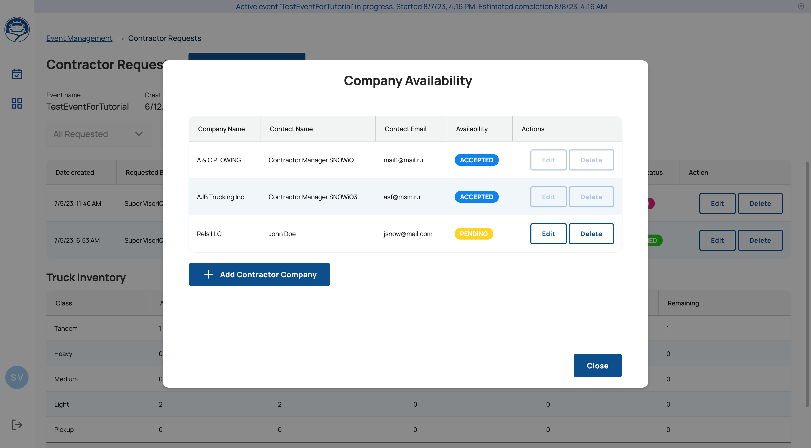
Task: Click ACCEPTED badge for A & C PLOWING
Action: click(476, 160)
